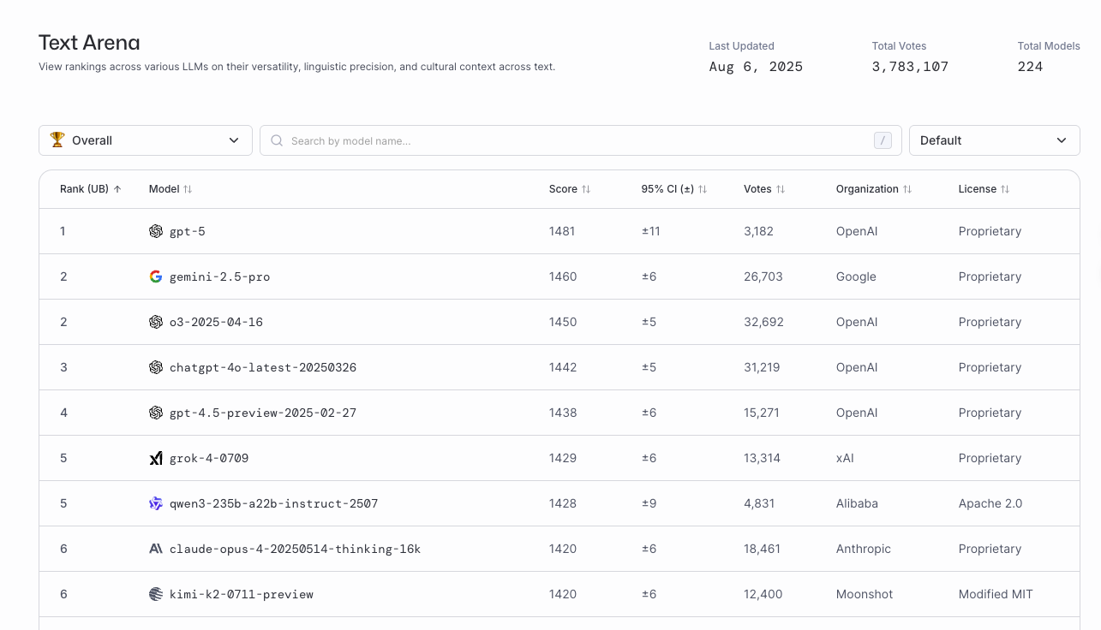Open the chatgpt-4o-latest-20250326 model name
Image resolution: width=1101 pixels, height=630 pixels.
263,367
